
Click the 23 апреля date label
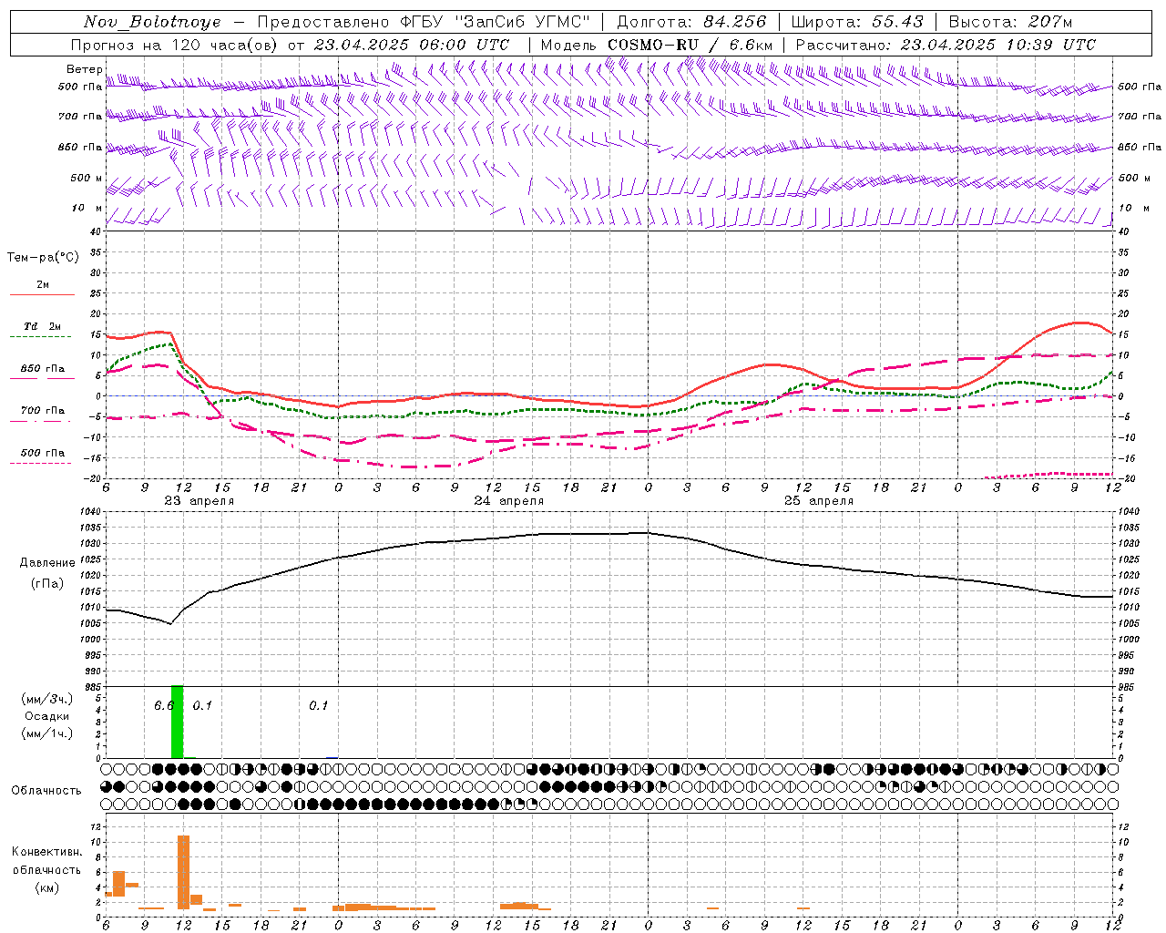tap(199, 501)
